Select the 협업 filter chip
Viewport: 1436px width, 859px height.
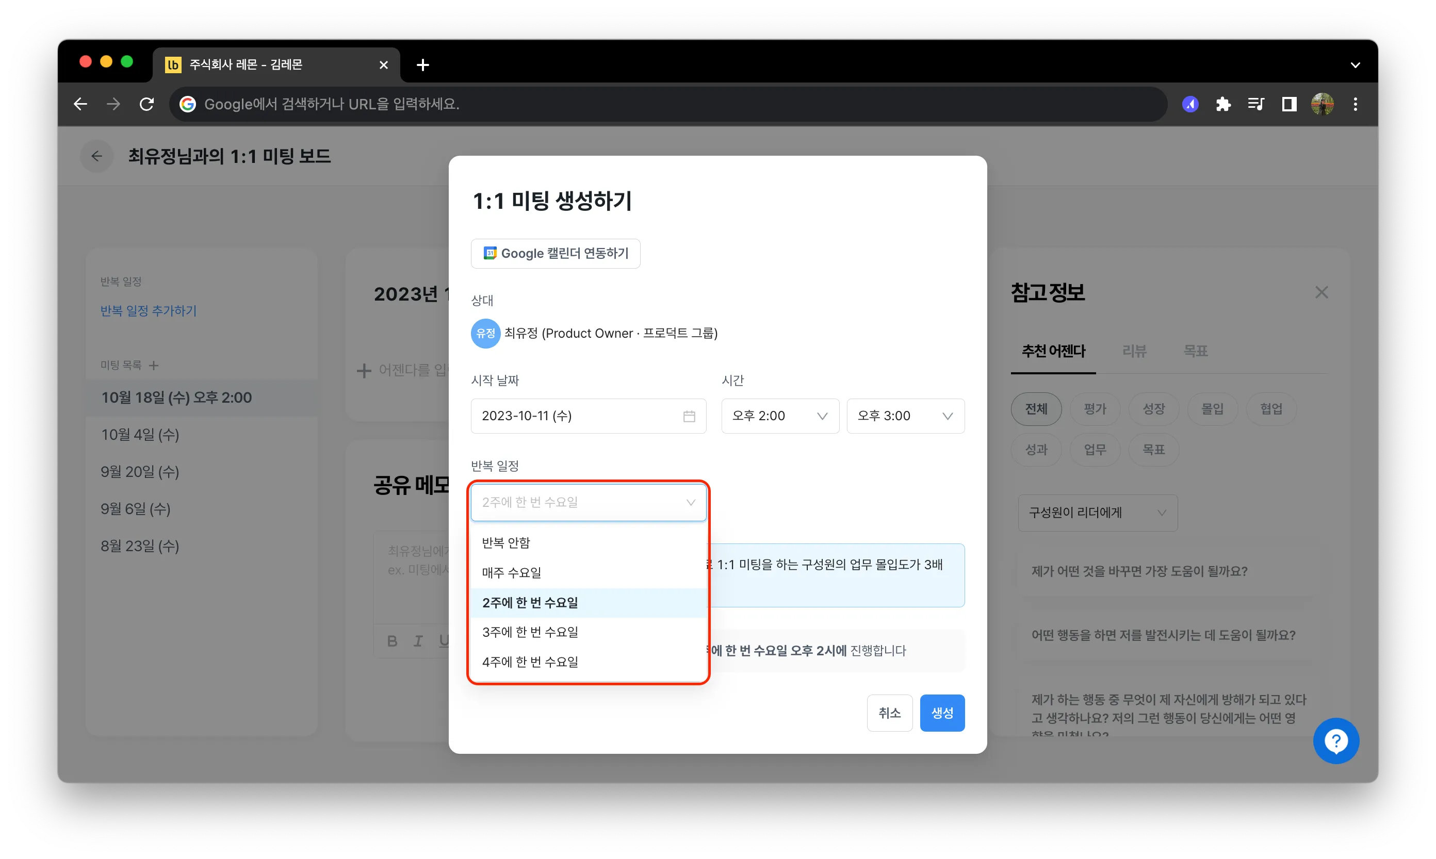pos(1271,409)
